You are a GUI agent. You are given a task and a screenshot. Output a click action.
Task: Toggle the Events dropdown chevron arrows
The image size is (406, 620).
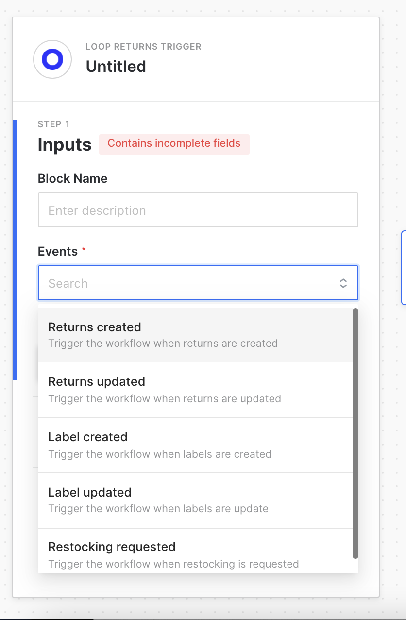click(343, 283)
